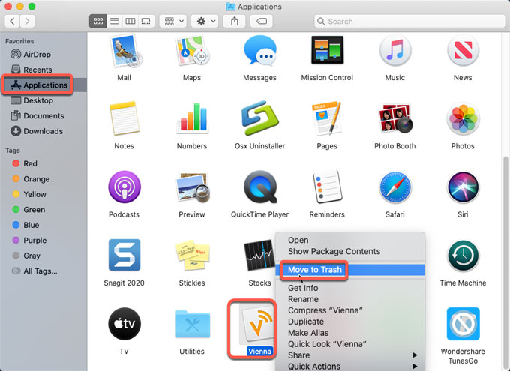Select Get Info in context menu
The image size is (510, 371).
tap(303, 288)
